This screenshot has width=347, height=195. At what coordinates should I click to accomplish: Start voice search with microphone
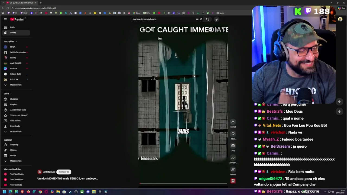pos(216,19)
